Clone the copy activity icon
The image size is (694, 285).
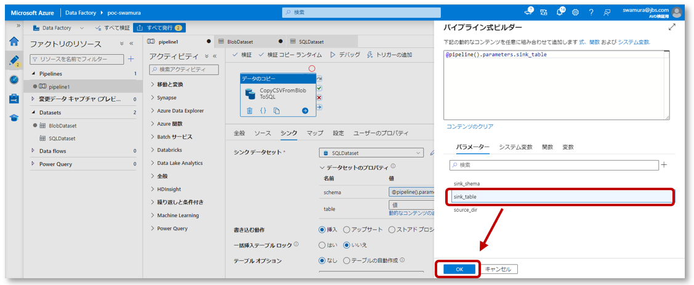pos(276,111)
